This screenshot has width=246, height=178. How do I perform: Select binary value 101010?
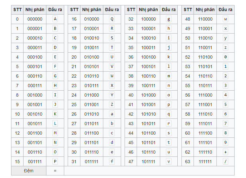coord(148,114)
